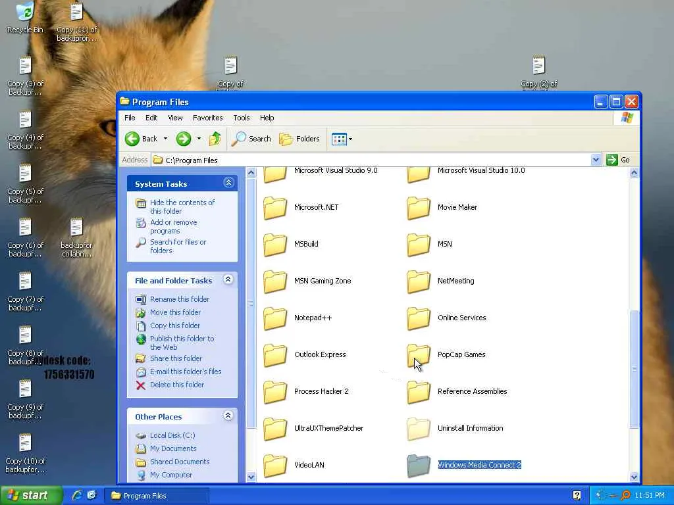
Task: Select the Online Services folder icon
Action: click(x=418, y=319)
